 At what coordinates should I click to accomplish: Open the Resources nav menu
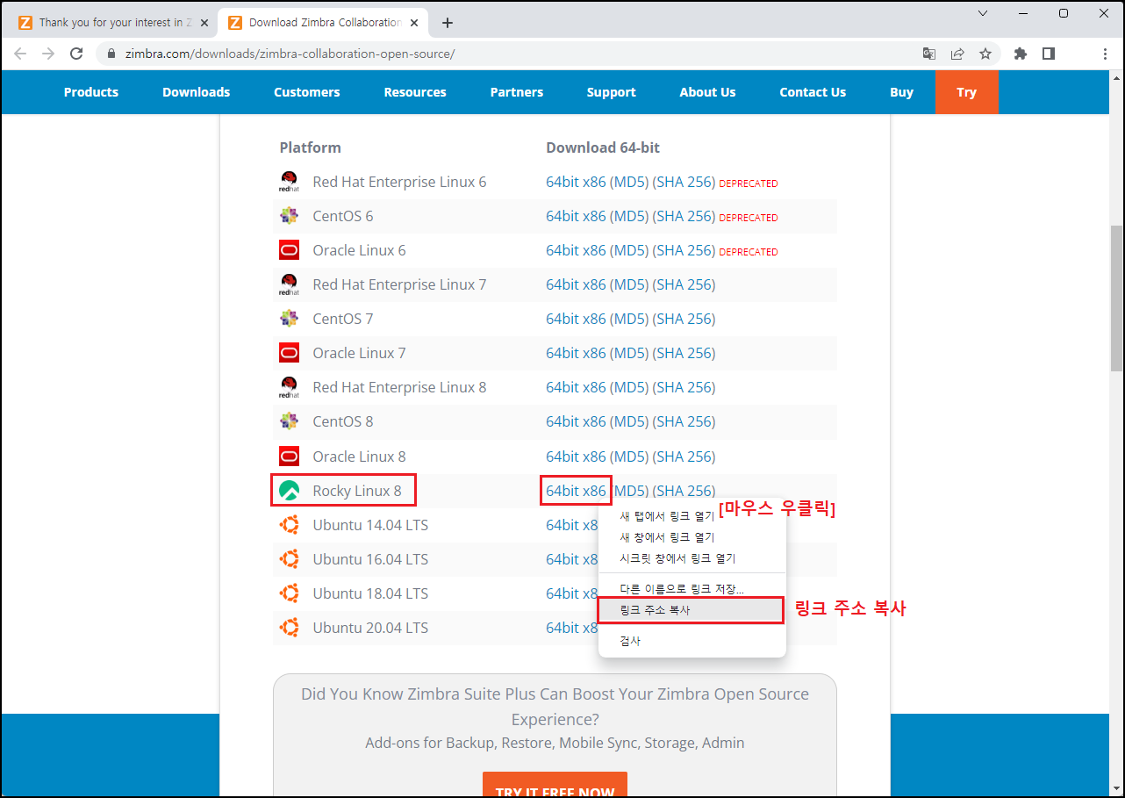[415, 92]
